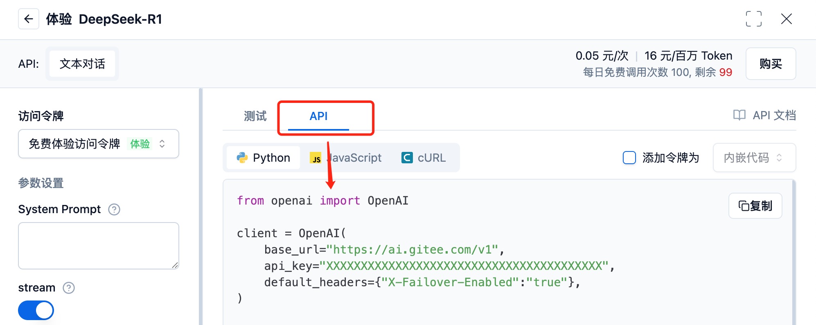
Task: Go back with the left arrow button
Action: (29, 19)
